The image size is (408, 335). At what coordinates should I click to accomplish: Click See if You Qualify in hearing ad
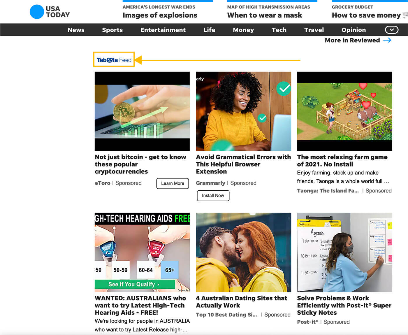click(135, 284)
